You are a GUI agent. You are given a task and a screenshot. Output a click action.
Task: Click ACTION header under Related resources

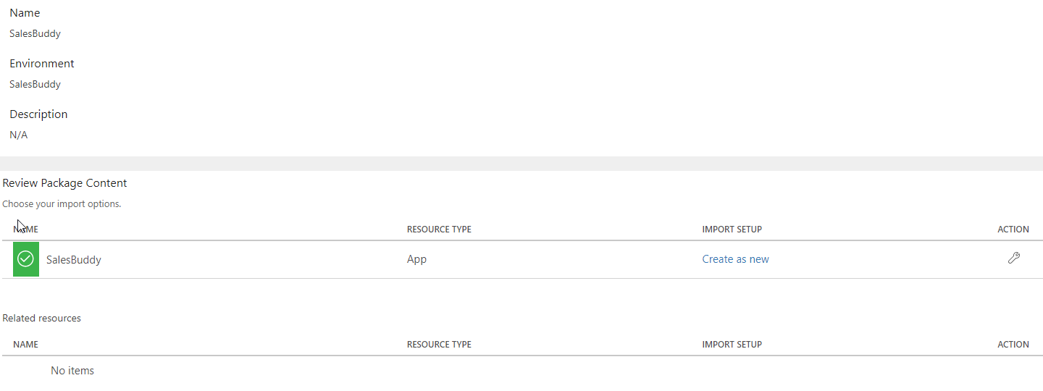(1013, 345)
